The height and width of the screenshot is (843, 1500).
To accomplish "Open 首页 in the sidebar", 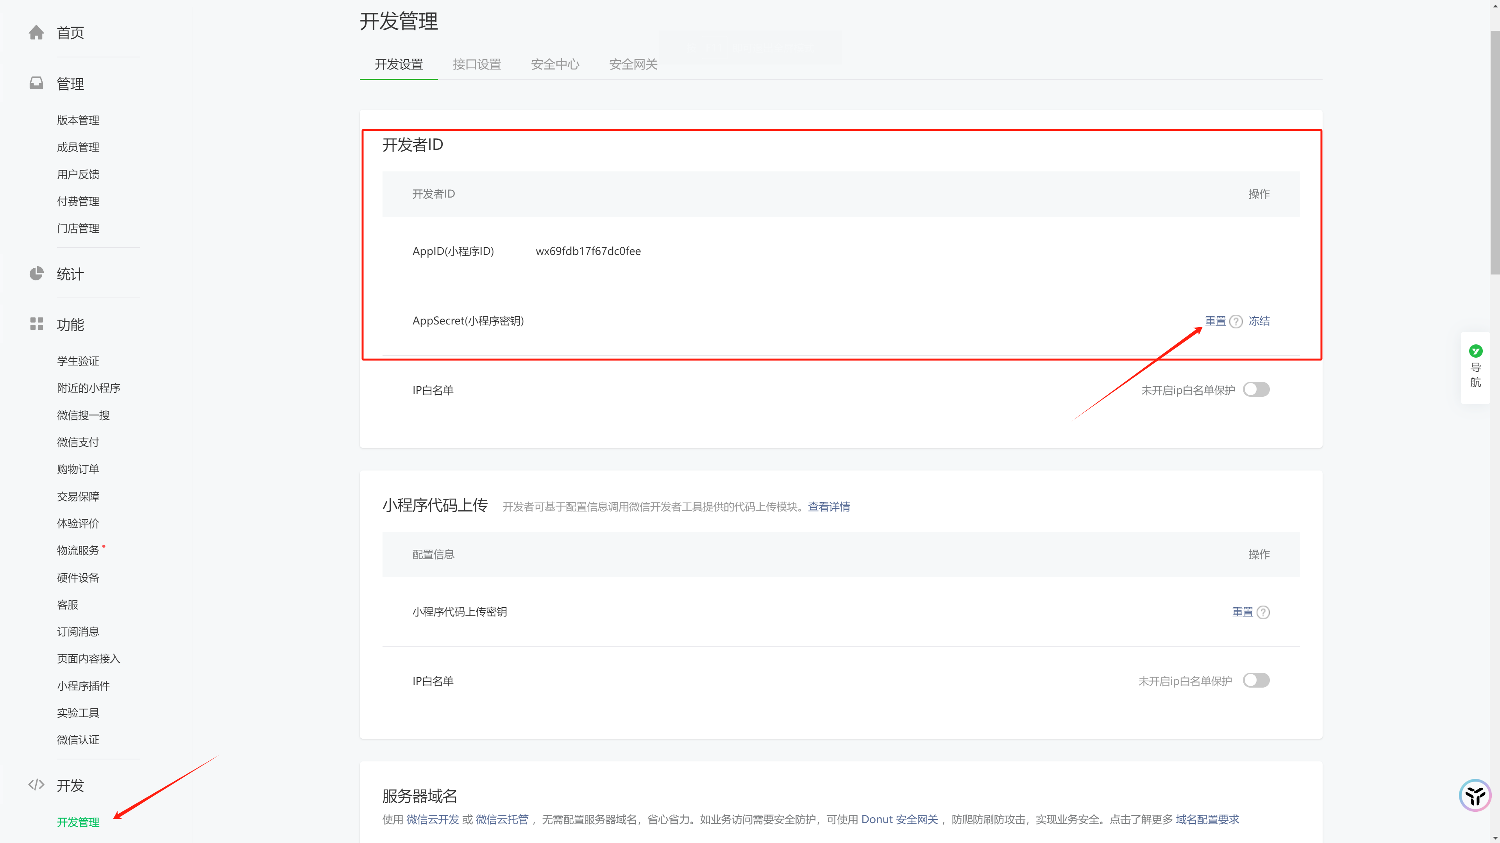I will 70,32.
